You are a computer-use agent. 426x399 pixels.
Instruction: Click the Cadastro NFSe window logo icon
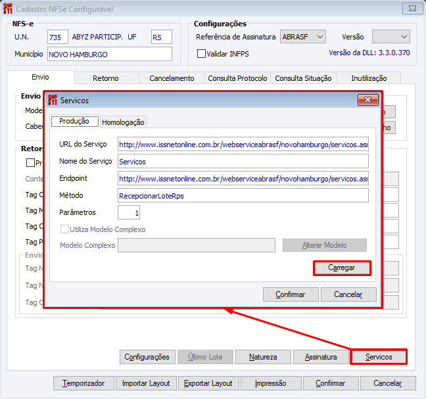[8, 9]
